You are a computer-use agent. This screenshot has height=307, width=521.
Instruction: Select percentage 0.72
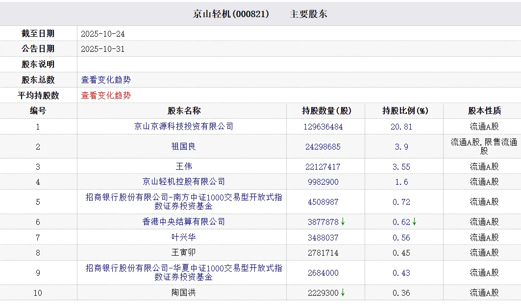(x=401, y=202)
